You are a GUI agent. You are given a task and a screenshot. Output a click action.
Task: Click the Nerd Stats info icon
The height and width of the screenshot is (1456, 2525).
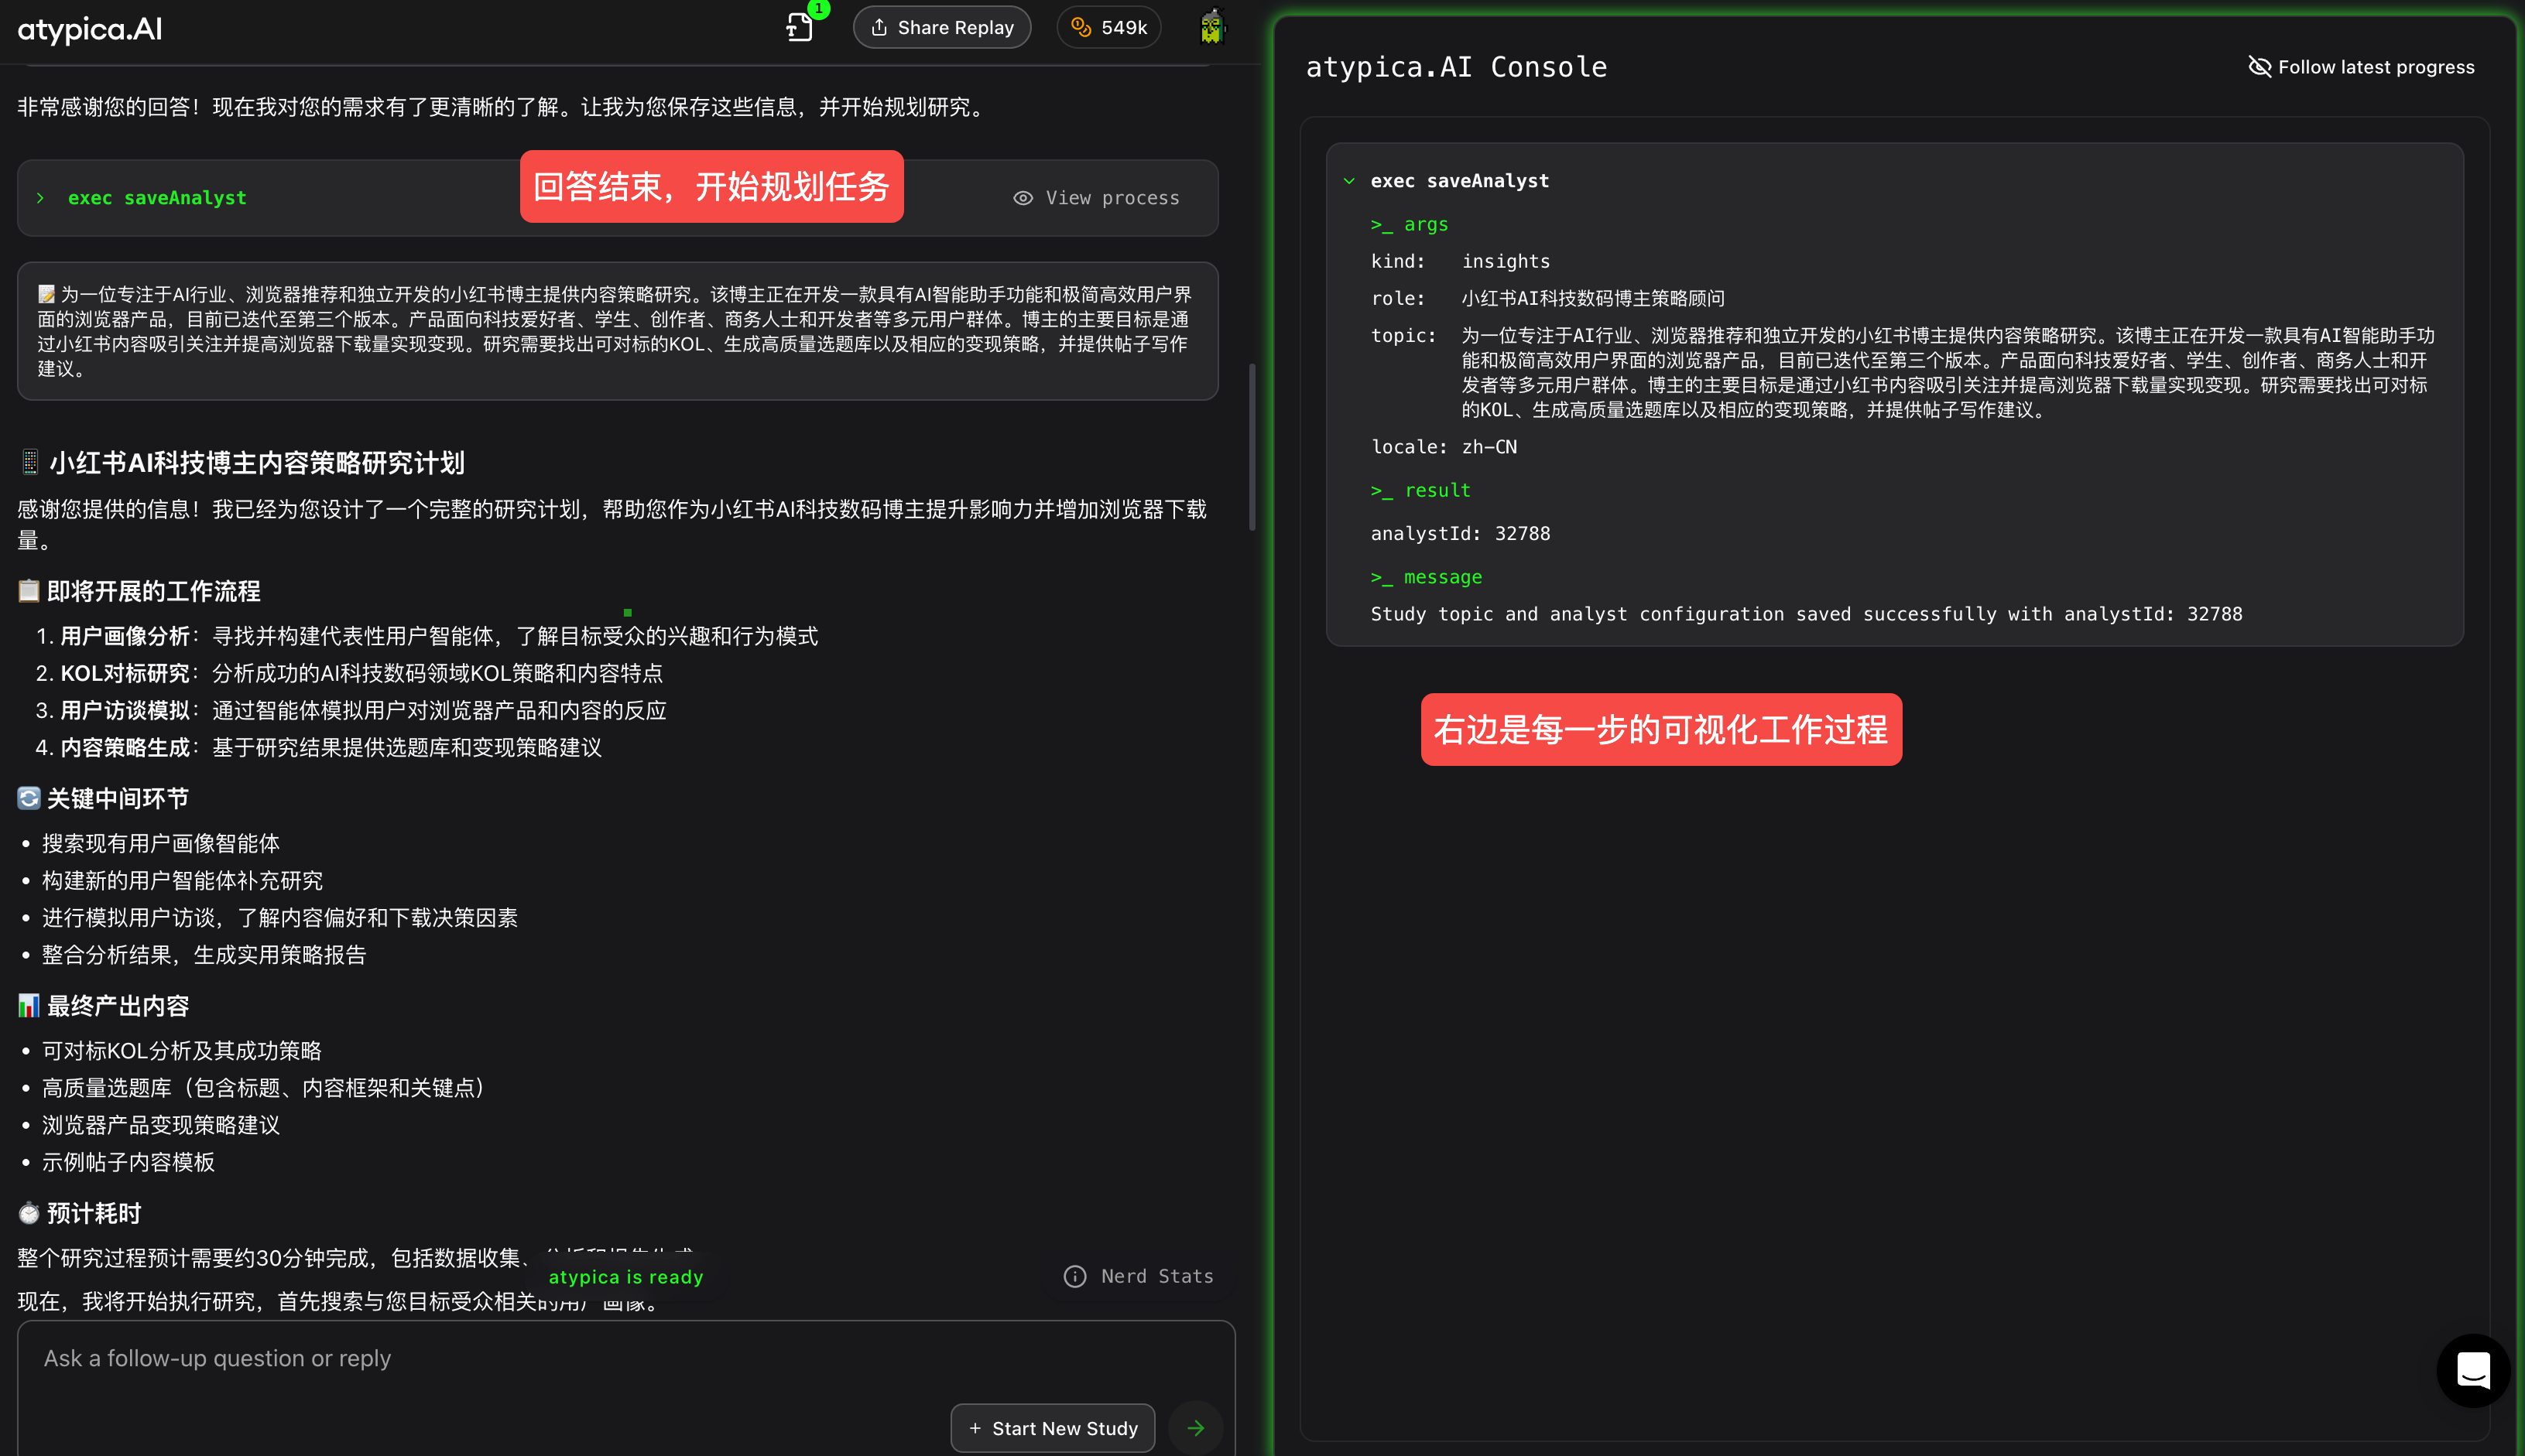click(1074, 1276)
